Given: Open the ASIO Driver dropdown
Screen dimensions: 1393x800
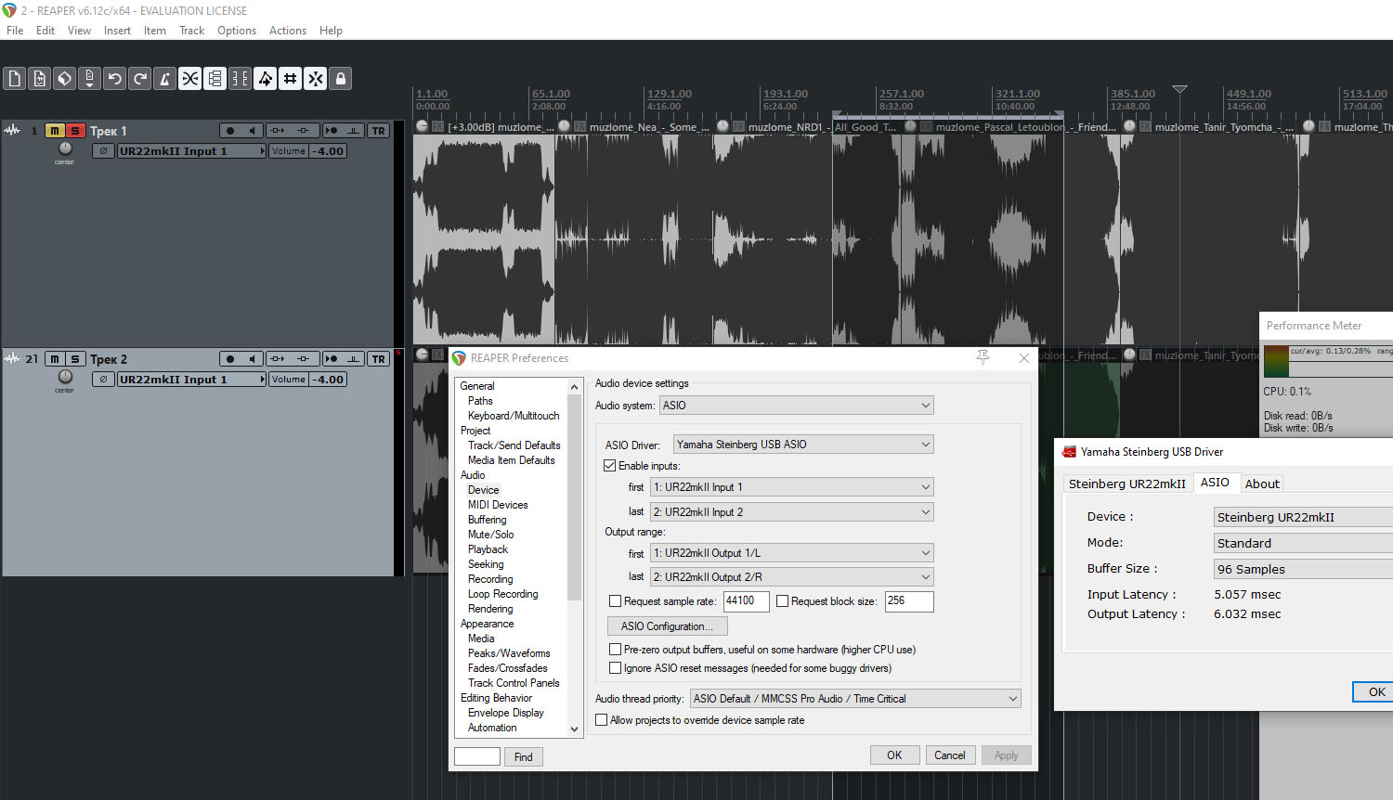Looking at the screenshot, I should click(x=803, y=445).
